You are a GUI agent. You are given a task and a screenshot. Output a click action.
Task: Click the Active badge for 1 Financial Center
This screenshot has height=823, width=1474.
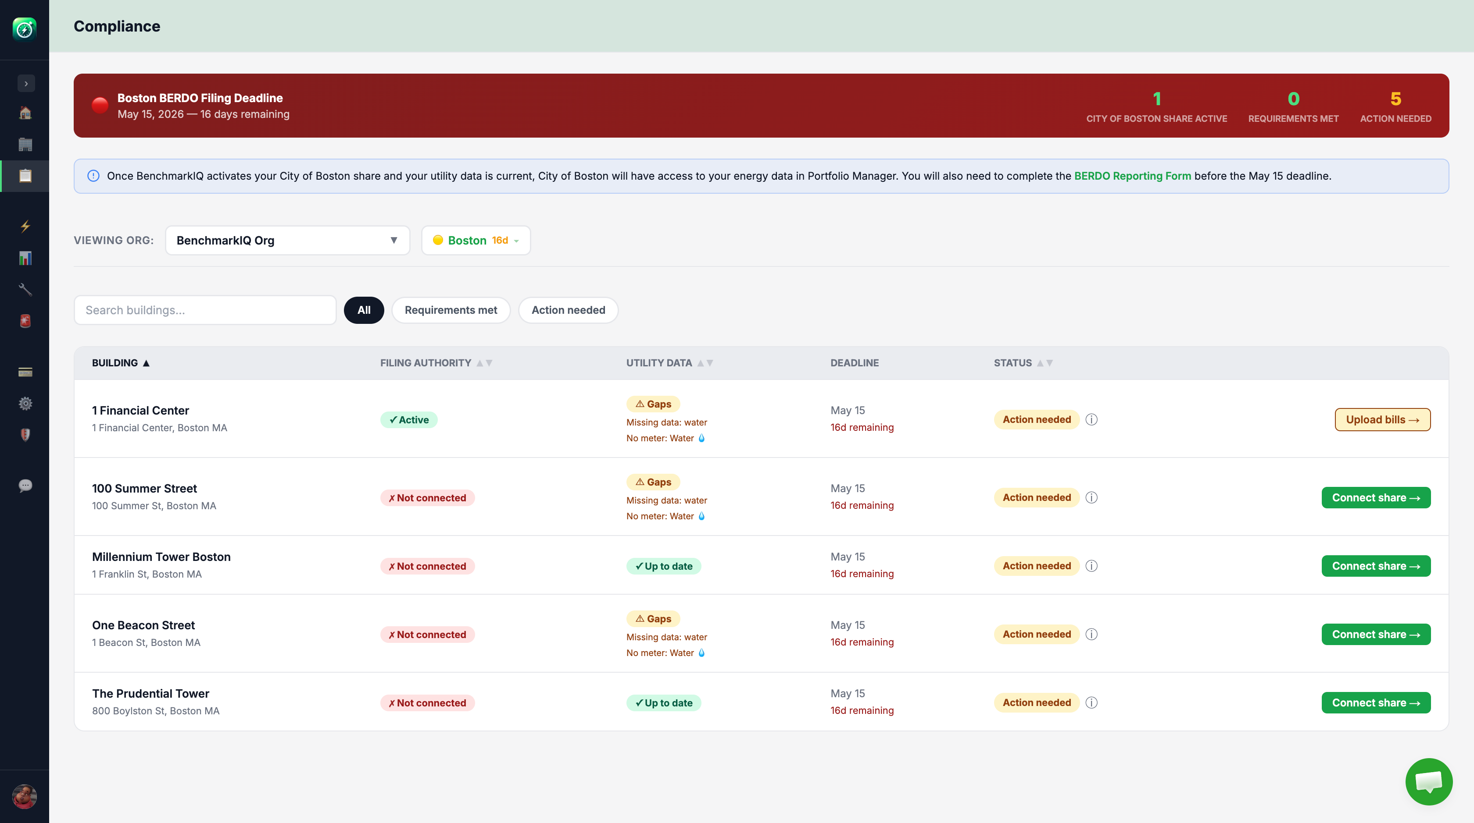408,419
